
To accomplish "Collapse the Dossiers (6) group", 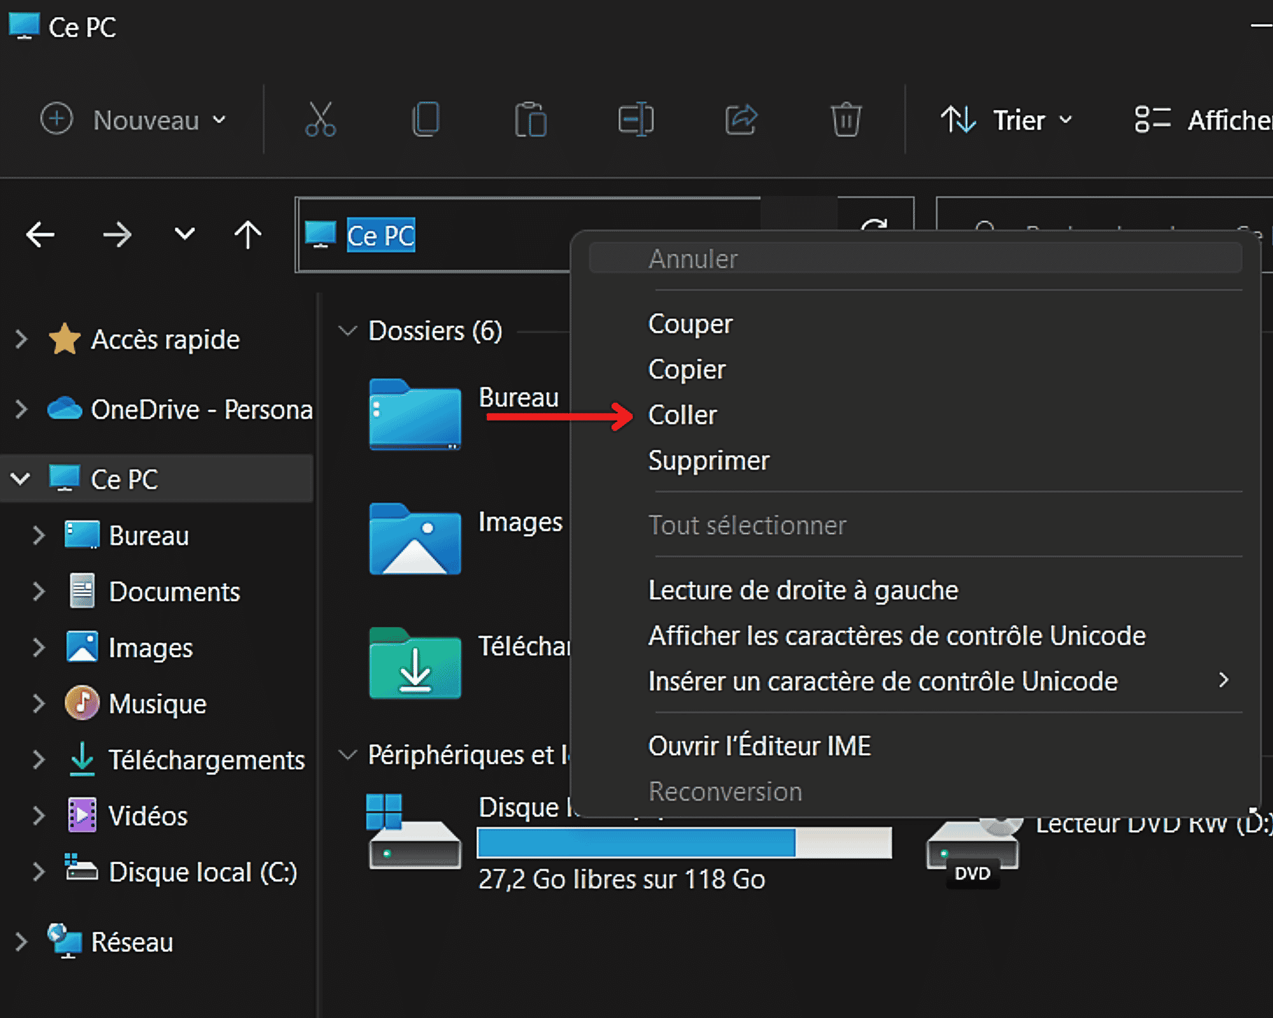I will pyautogui.click(x=348, y=331).
